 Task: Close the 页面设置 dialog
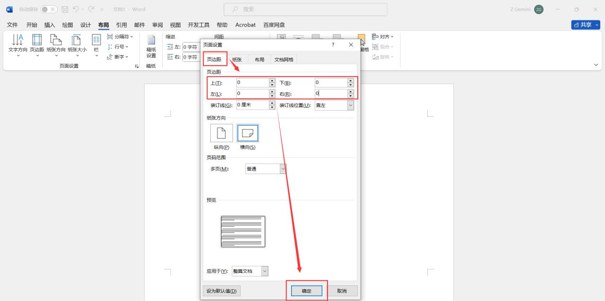pos(351,44)
